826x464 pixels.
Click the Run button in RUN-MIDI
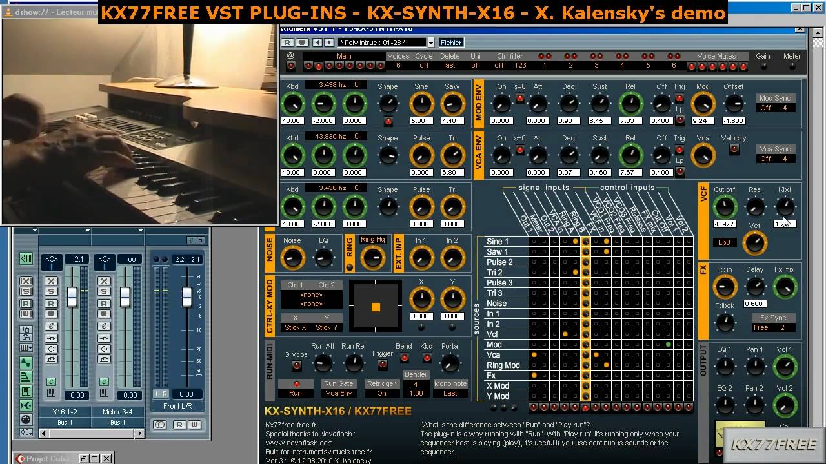tap(296, 393)
